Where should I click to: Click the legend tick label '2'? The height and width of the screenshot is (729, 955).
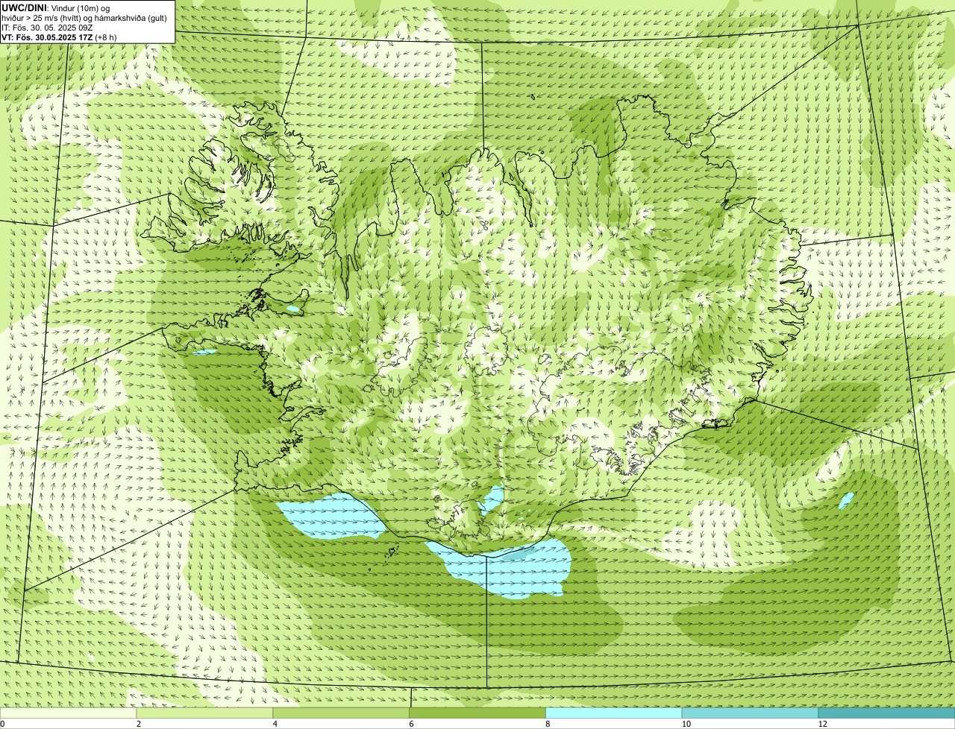139,724
